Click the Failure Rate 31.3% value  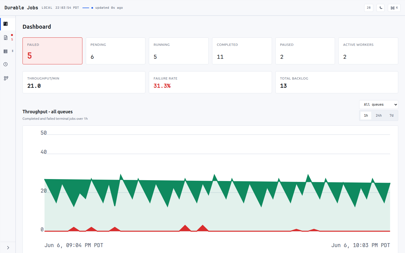pyautogui.click(x=162, y=86)
